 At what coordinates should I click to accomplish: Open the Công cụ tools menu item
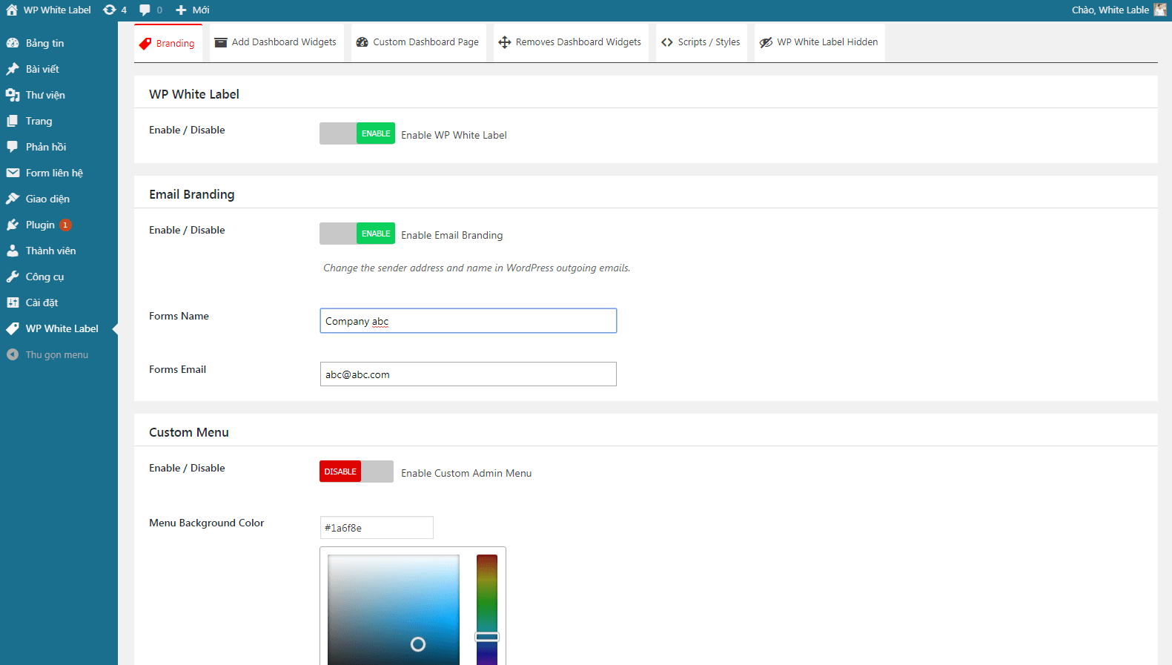coord(59,277)
